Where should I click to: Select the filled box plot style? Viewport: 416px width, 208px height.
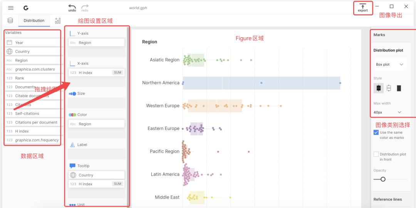tap(379, 88)
